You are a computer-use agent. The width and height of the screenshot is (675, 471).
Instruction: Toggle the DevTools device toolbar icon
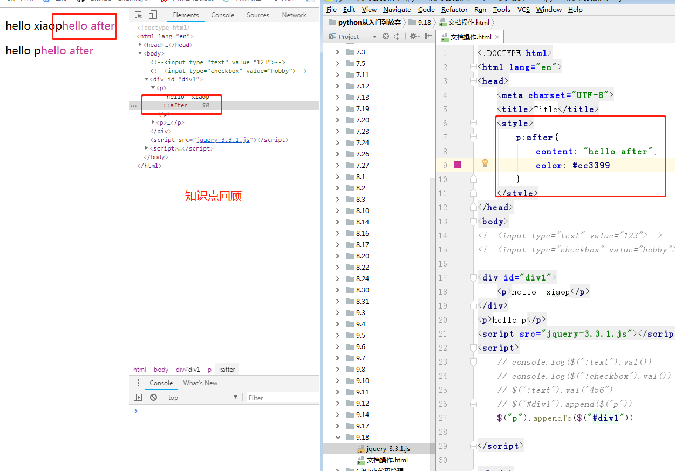[x=153, y=15]
